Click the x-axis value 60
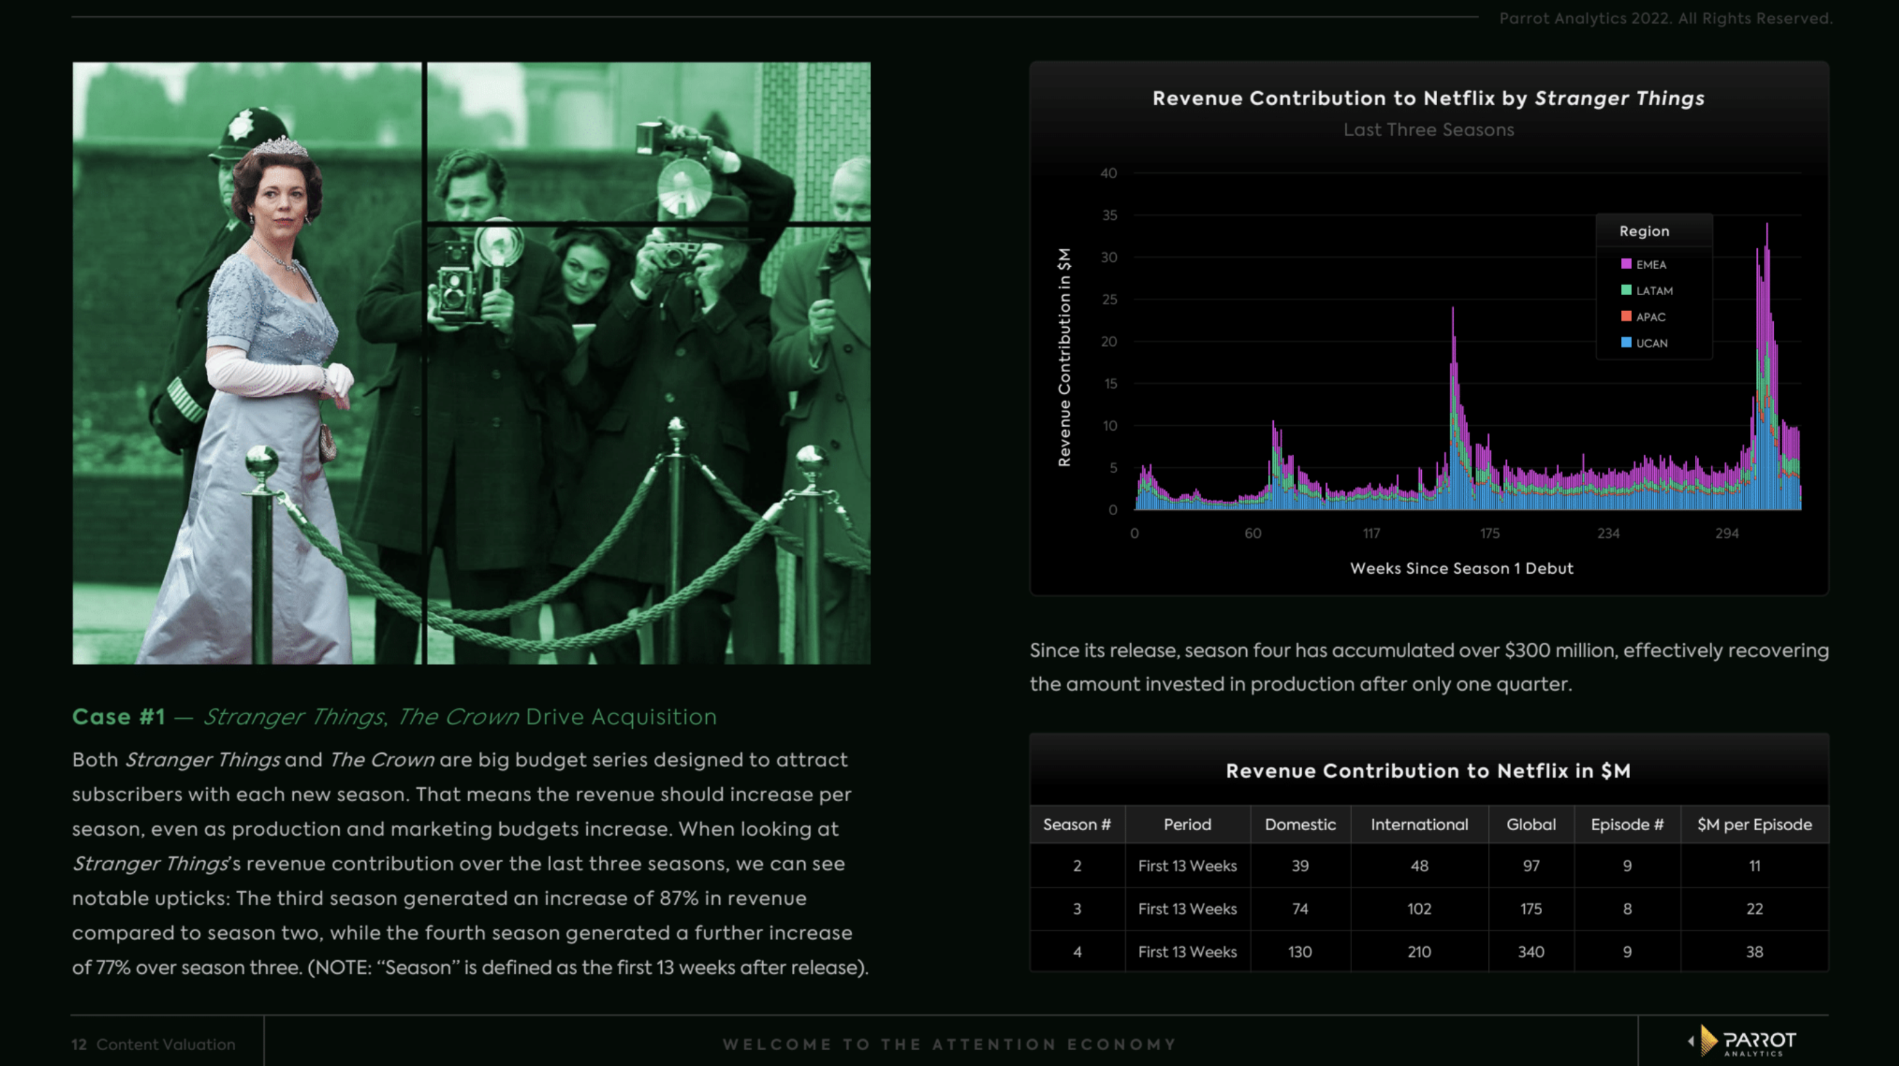Viewport: 1899px width, 1066px height. coord(1252,534)
